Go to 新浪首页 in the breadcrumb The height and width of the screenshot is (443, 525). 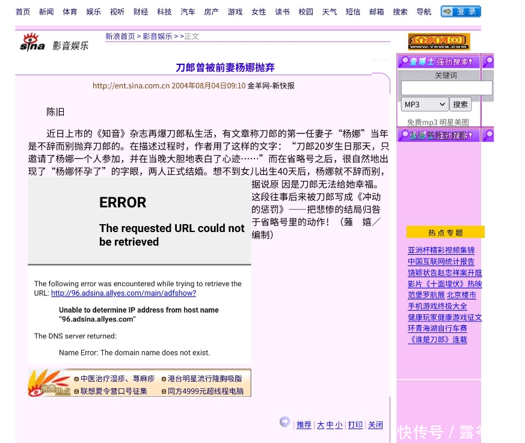pos(120,37)
